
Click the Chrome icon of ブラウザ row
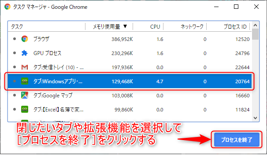tap(25, 39)
